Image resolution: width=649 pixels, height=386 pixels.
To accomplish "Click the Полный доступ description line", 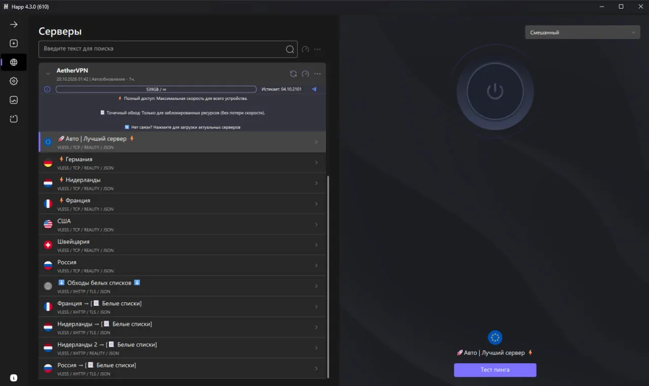I will tap(183, 98).
